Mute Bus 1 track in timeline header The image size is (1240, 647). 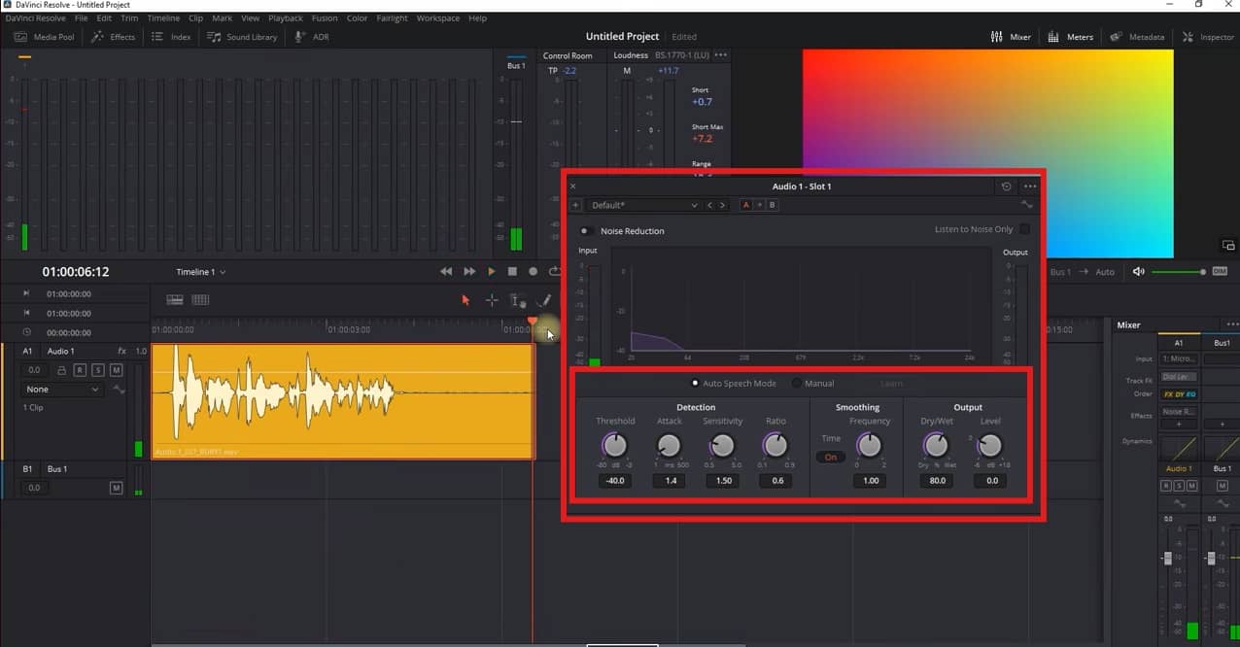[117, 488]
